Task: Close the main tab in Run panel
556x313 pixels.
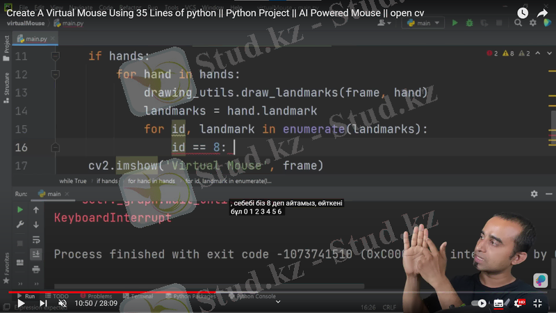Action: [x=67, y=194]
